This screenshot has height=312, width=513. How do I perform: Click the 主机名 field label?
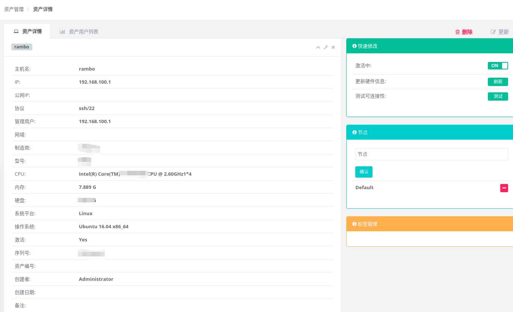(x=23, y=69)
